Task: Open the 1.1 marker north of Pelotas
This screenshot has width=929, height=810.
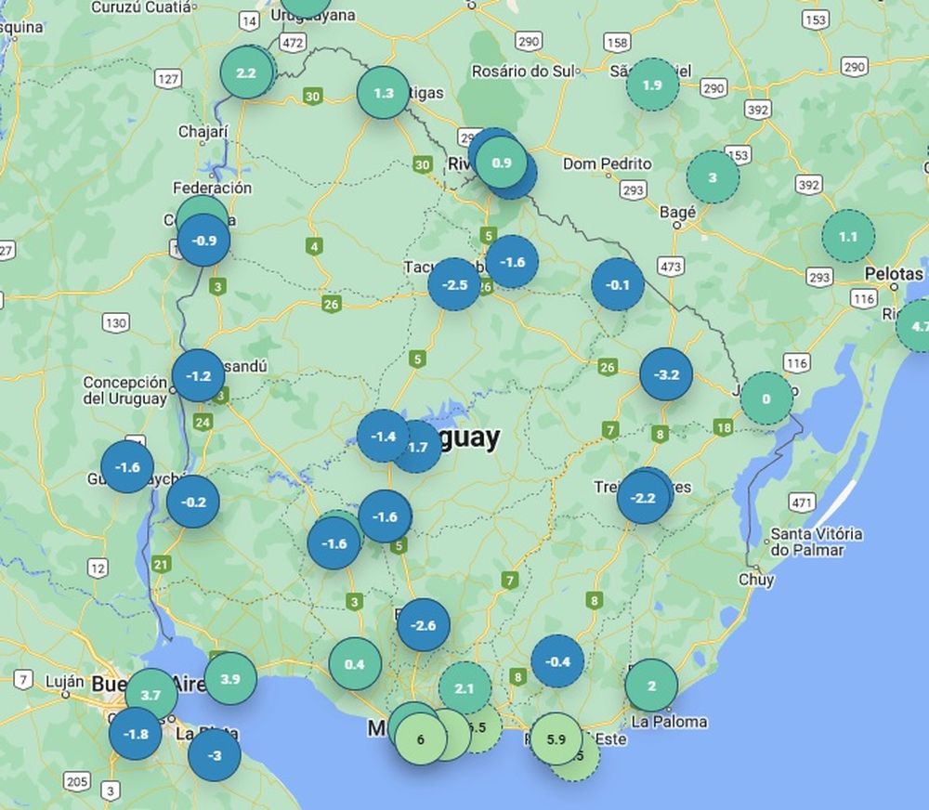Action: click(x=848, y=236)
